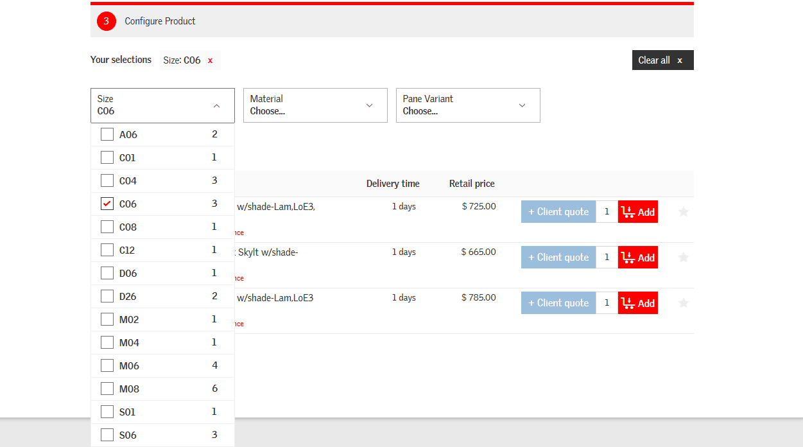This screenshot has width=803, height=447.
Task: Click the 'Your selections' label
Action: pos(121,60)
